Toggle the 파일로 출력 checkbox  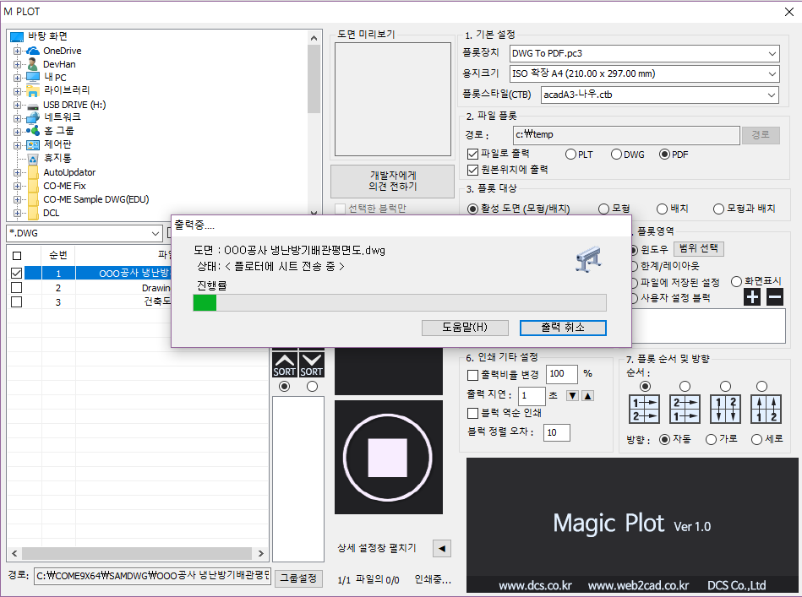[473, 155]
